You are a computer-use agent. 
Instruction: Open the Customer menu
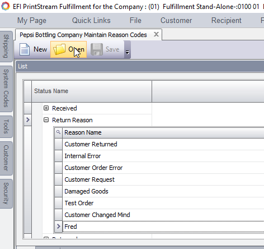pos(176,20)
